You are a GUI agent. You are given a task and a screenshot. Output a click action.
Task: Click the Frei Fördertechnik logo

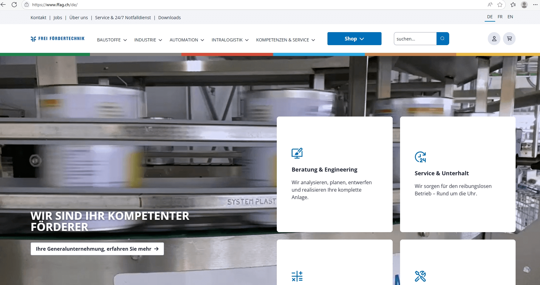(x=57, y=39)
